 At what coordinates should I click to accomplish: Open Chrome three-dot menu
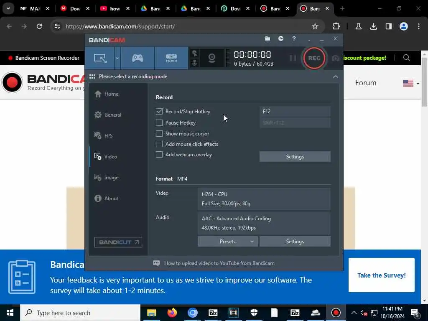[x=419, y=26]
